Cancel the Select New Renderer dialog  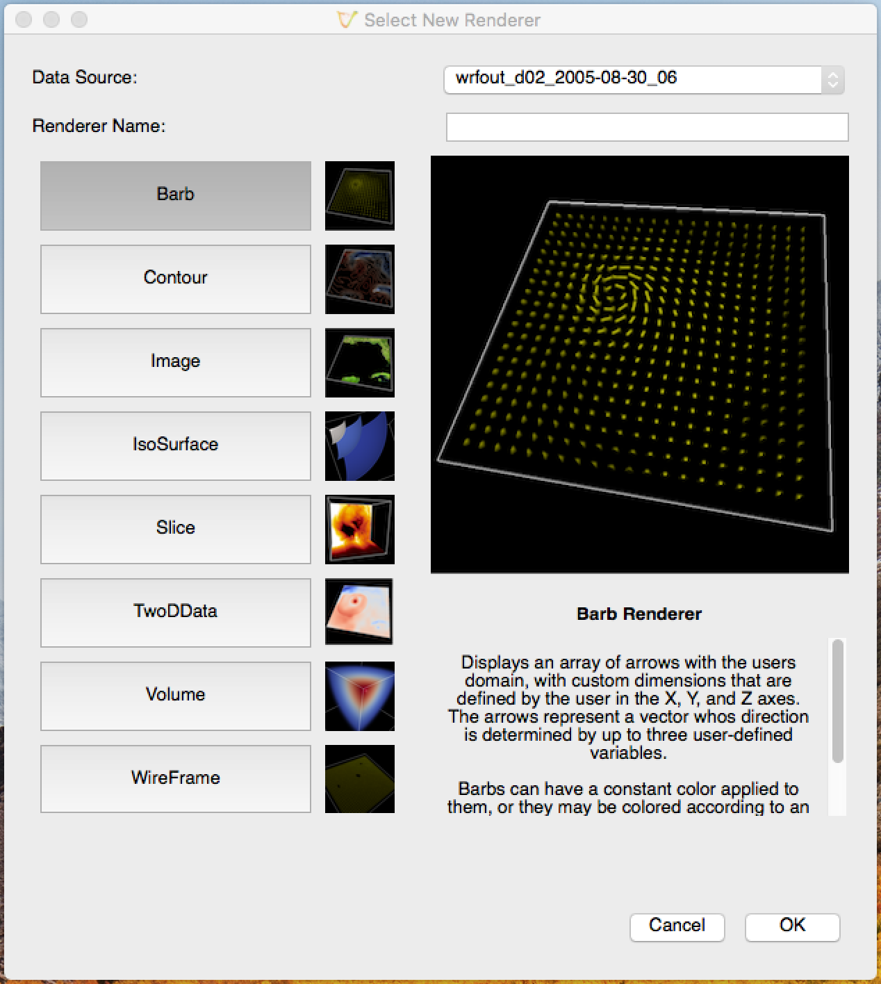(x=677, y=926)
